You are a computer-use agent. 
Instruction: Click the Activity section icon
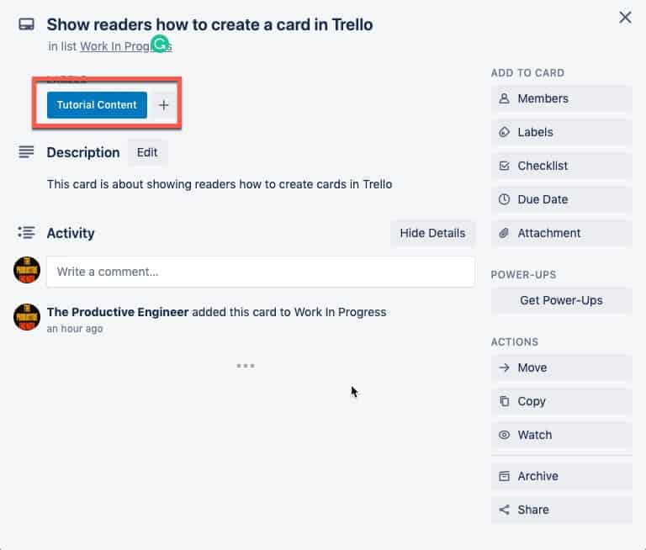coord(26,233)
